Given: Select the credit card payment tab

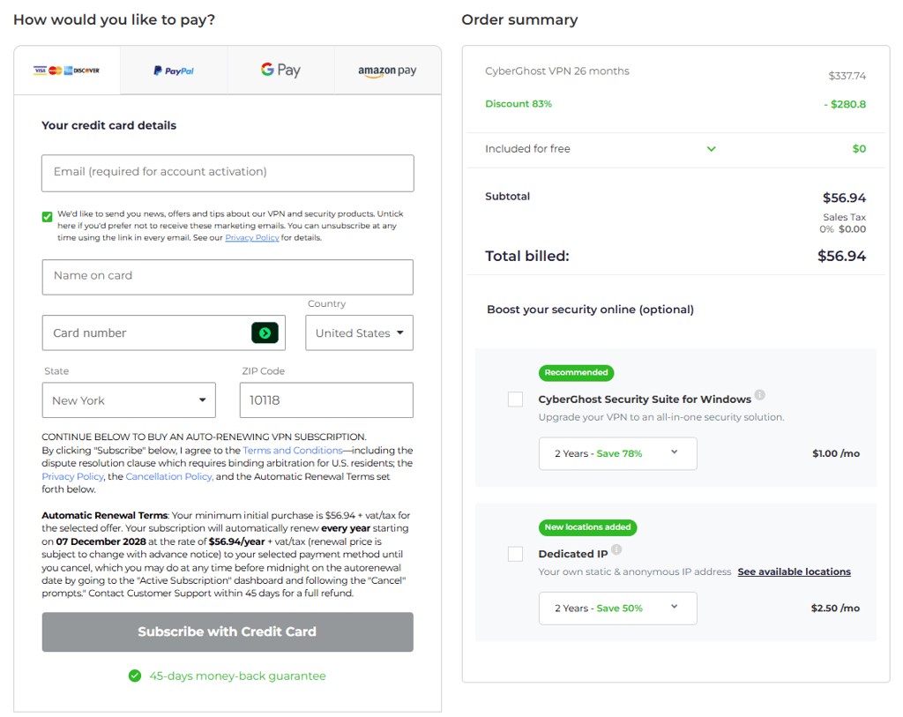Looking at the screenshot, I should 67,71.
